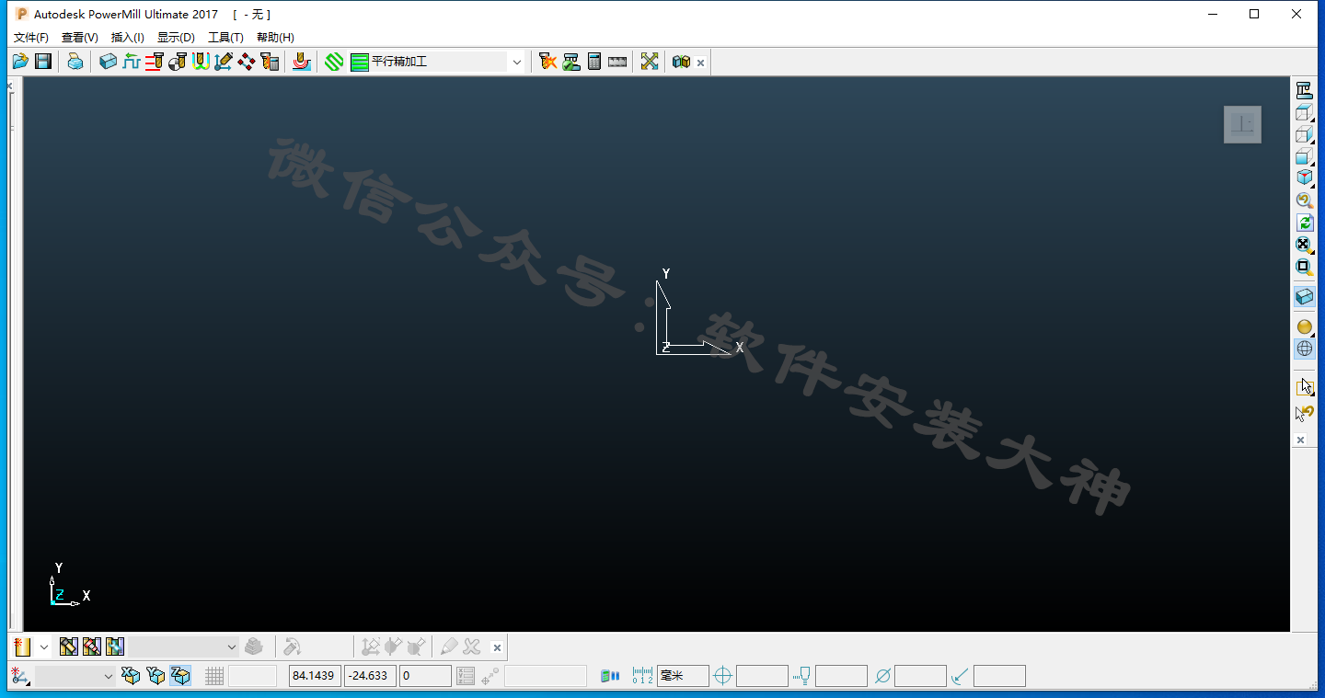Click tolerance crosshair icon in status bar
This screenshot has width=1325, height=698.
point(722,676)
